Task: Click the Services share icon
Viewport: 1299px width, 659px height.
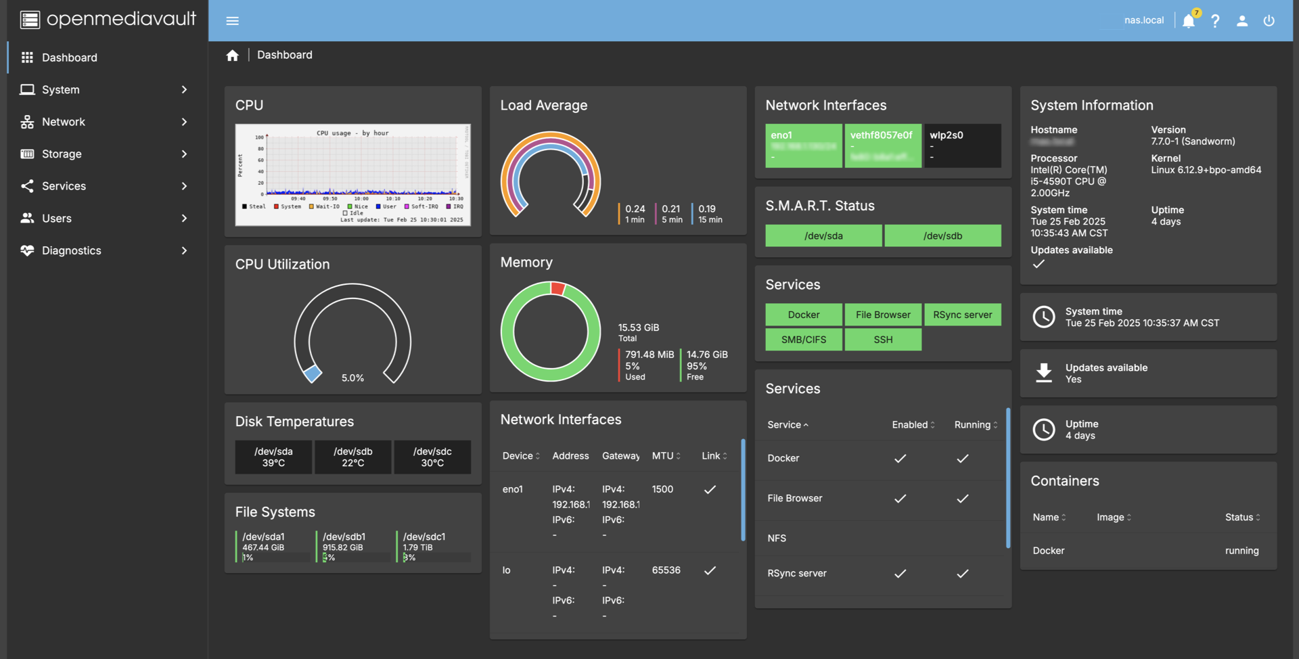Action: [27, 186]
